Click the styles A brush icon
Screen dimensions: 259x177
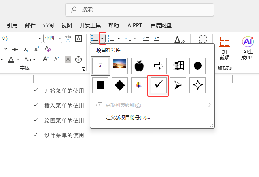tap(179, 40)
